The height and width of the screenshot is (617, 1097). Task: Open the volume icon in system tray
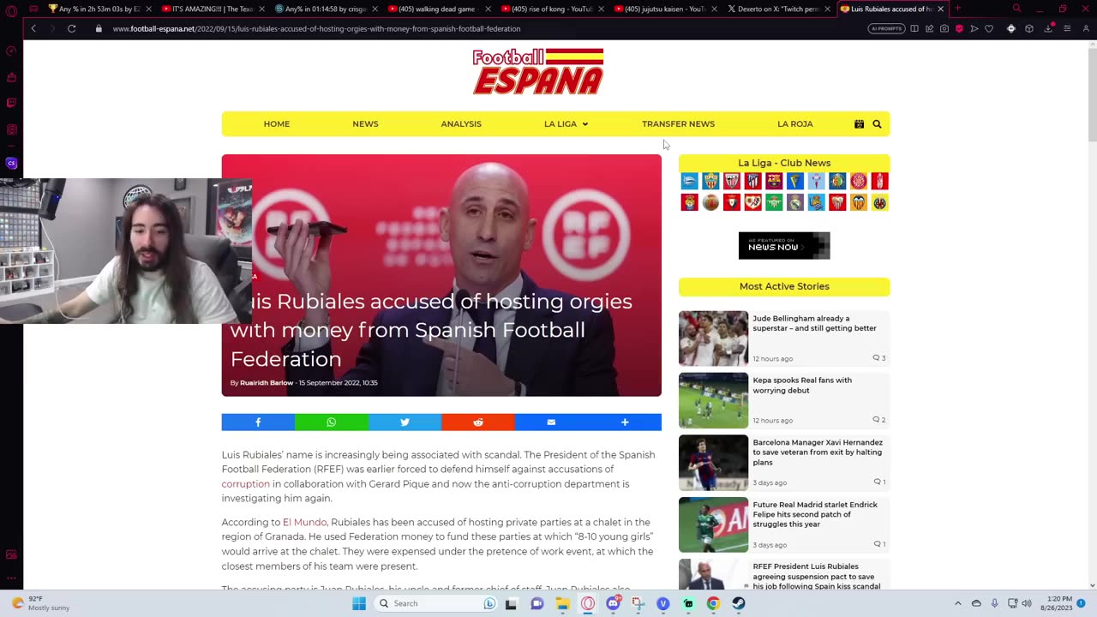1027,603
